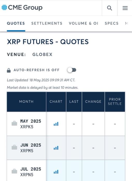Click briefcase icon beside JUN 2025 XRPM5
Screen dimensions: 132x181
14,147
